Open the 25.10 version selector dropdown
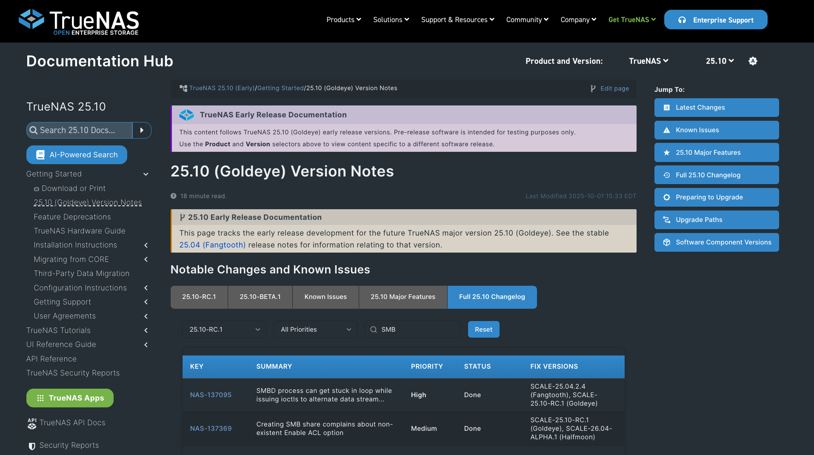Image resolution: width=814 pixels, height=455 pixels. click(720, 61)
